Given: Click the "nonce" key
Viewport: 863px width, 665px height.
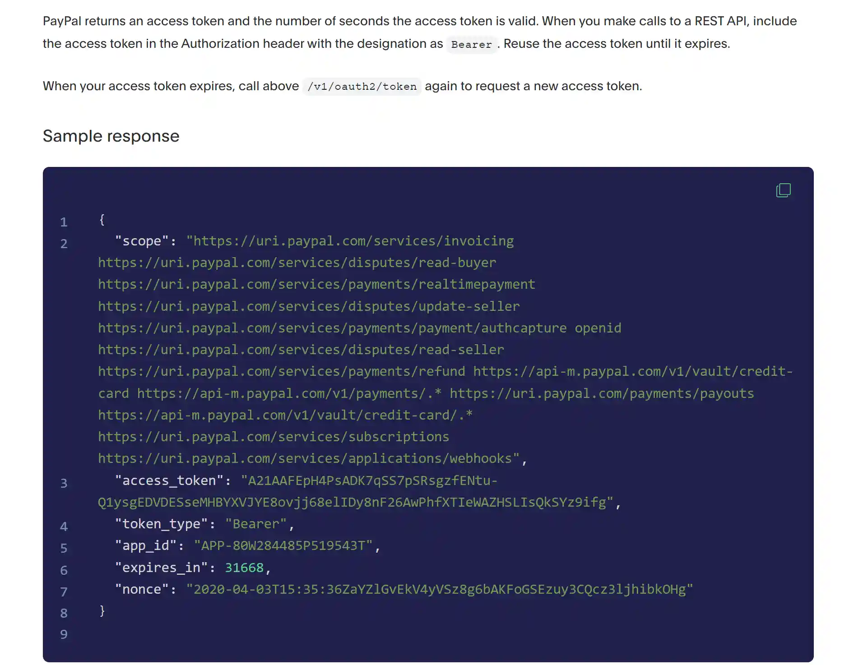Looking at the screenshot, I should coord(141,589).
